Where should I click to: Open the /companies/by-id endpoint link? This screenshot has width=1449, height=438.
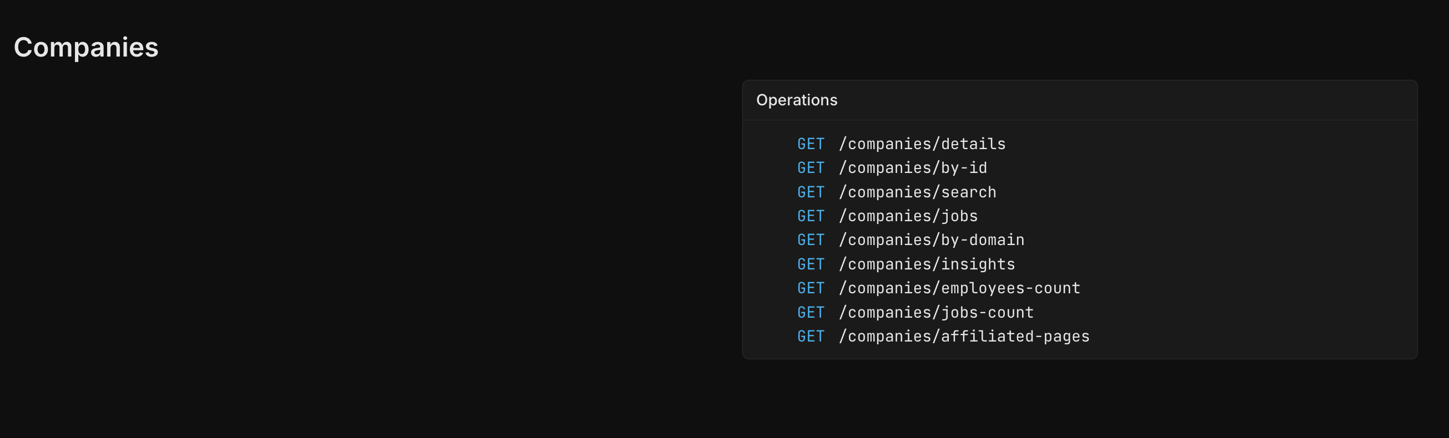point(912,168)
